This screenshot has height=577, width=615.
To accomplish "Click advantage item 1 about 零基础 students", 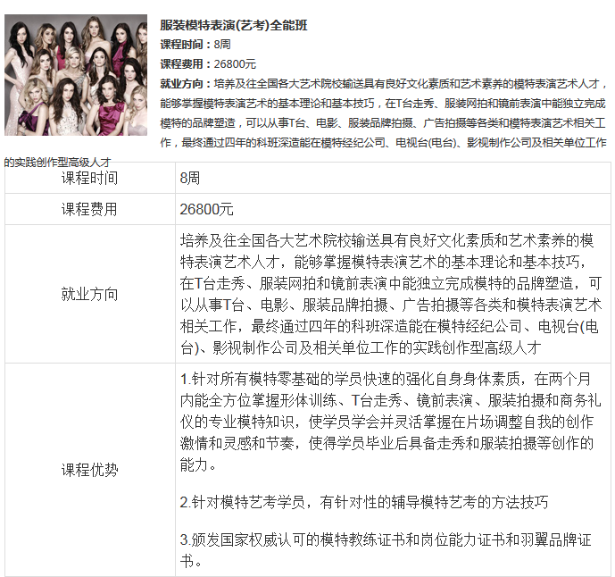I will point(391,422).
